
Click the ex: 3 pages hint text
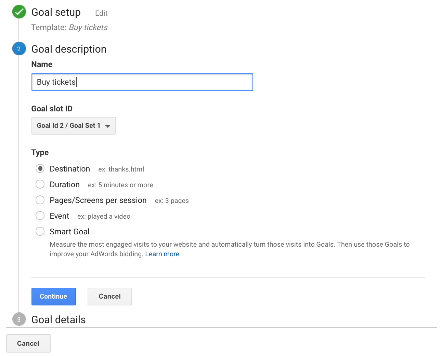click(x=172, y=201)
